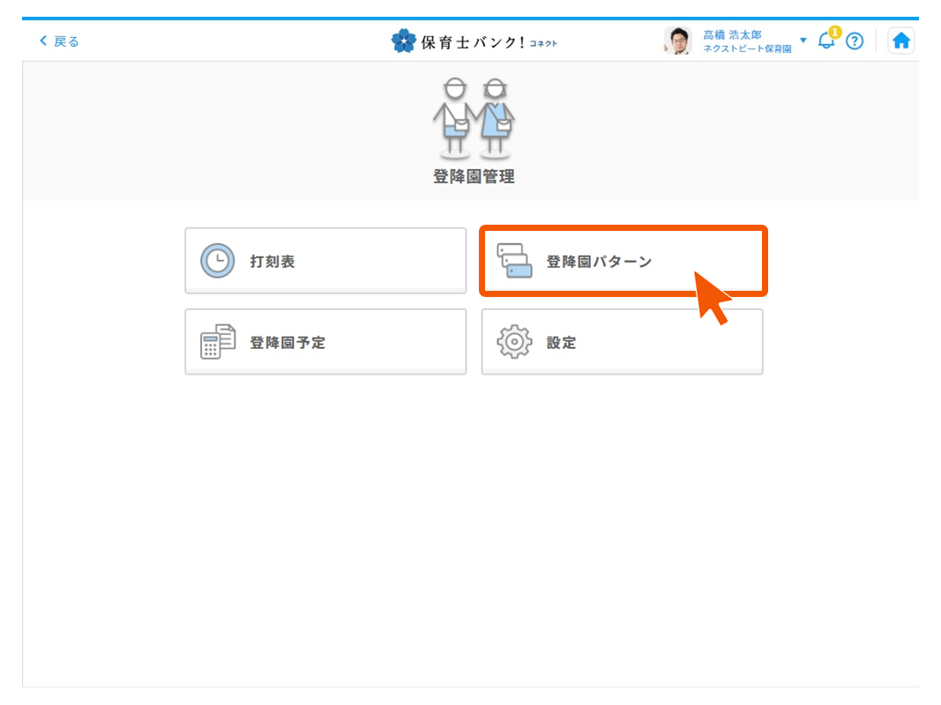Open the account menu dropdown arrow

(x=803, y=41)
